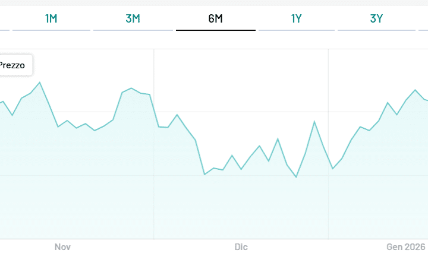
Task: Switch chart to 3M range
Action: (x=133, y=18)
